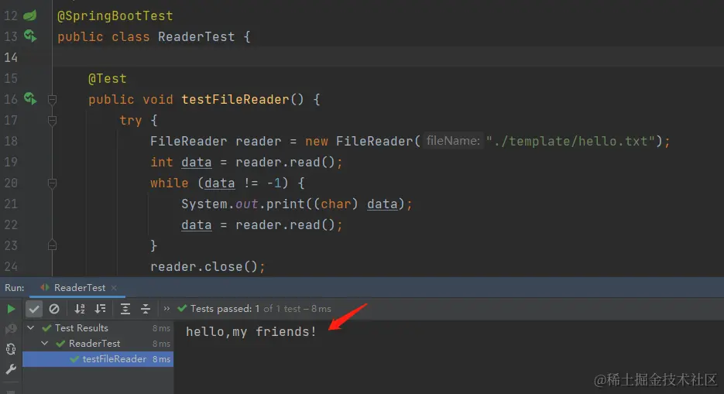Click Tests passed status checkmark icon

(182, 308)
